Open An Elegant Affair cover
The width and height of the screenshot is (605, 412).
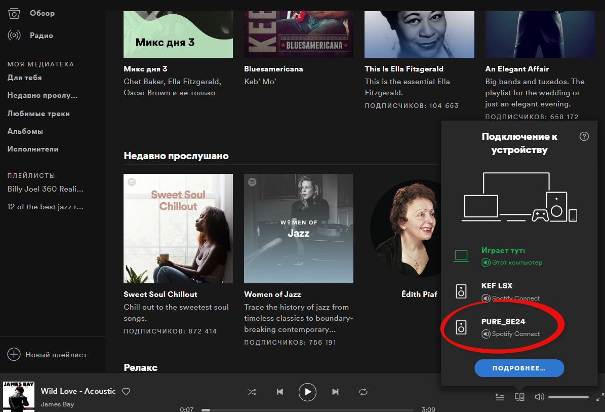(540, 34)
